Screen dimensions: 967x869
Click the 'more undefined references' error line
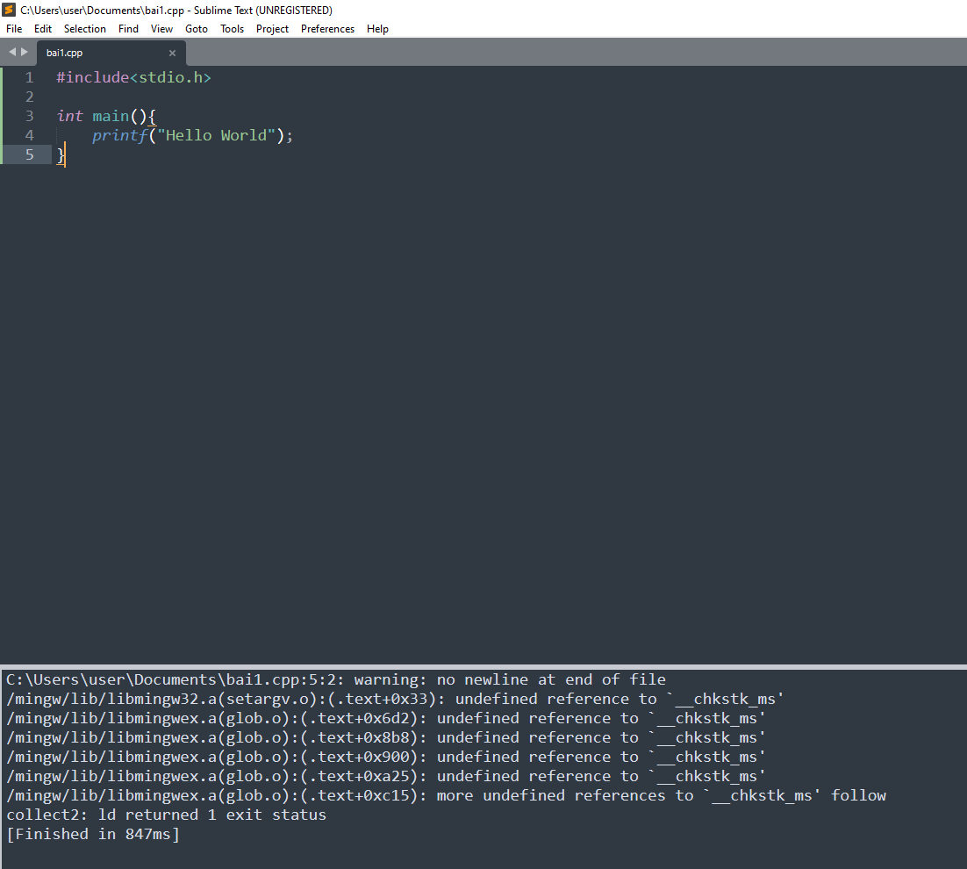coord(447,795)
